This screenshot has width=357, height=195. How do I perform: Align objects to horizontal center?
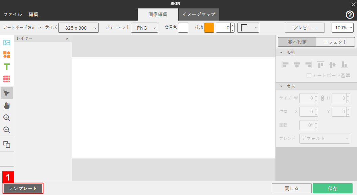tap(297, 65)
